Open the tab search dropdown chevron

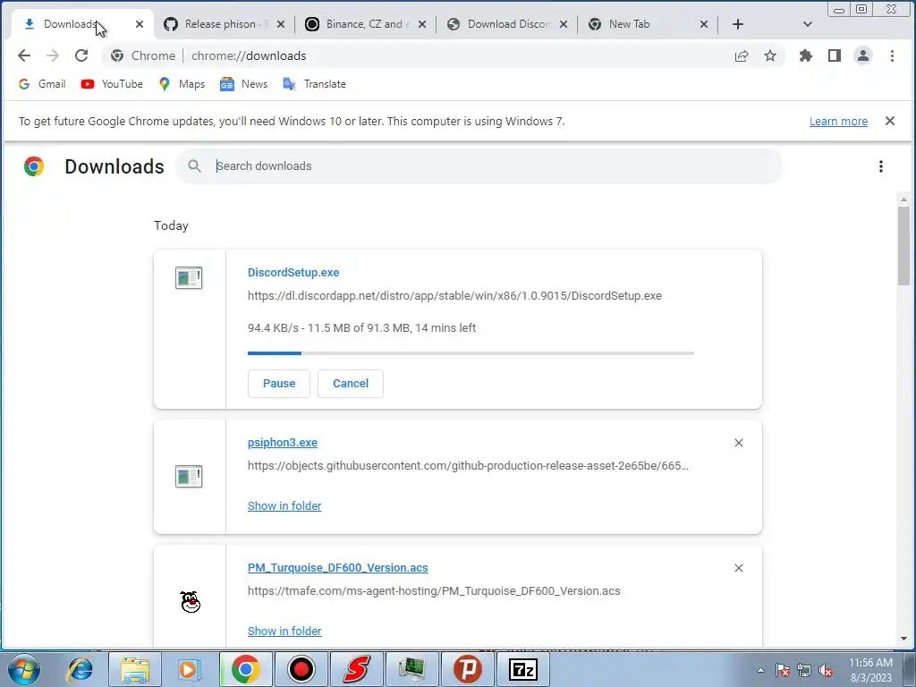pyautogui.click(x=808, y=24)
